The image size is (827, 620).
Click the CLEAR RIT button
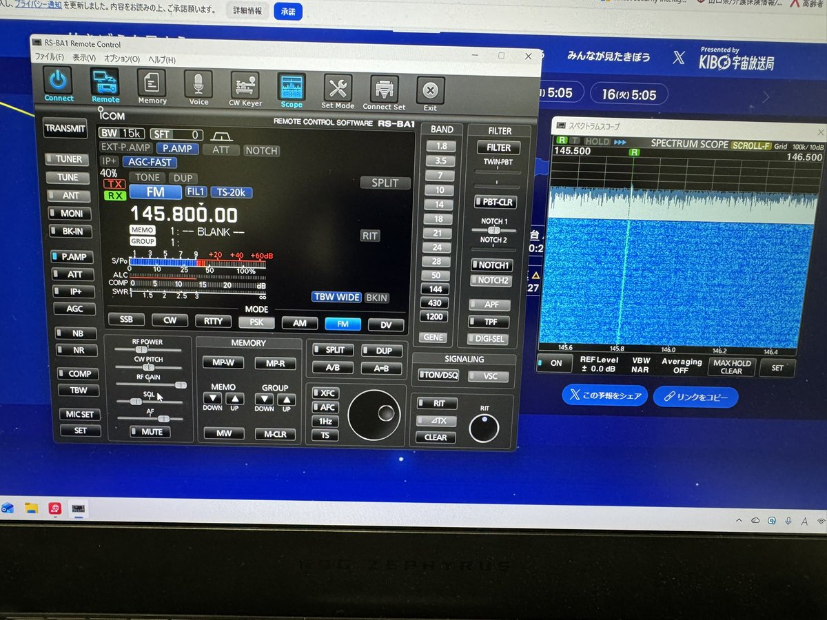pos(436,437)
